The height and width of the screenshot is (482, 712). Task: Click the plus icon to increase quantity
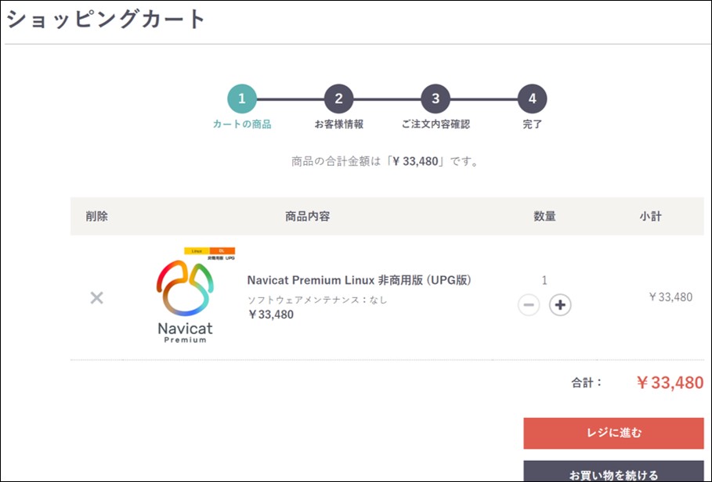click(559, 304)
